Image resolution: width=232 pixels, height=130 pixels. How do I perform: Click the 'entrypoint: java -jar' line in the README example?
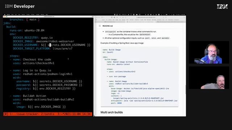[x=144, y=101]
